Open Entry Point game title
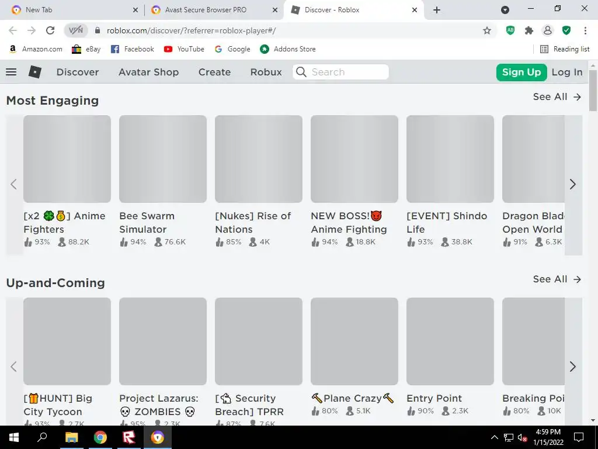Viewport: 598px width, 449px height. (434, 398)
